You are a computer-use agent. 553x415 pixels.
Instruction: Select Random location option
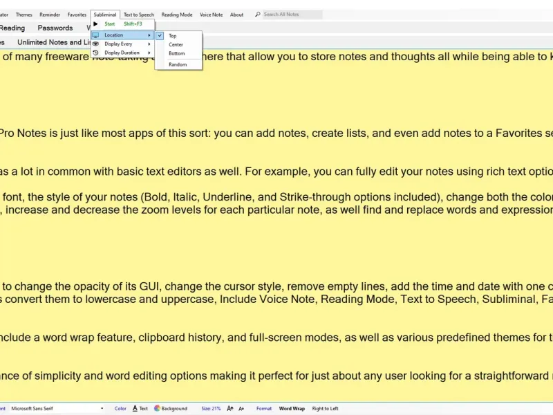(179, 64)
